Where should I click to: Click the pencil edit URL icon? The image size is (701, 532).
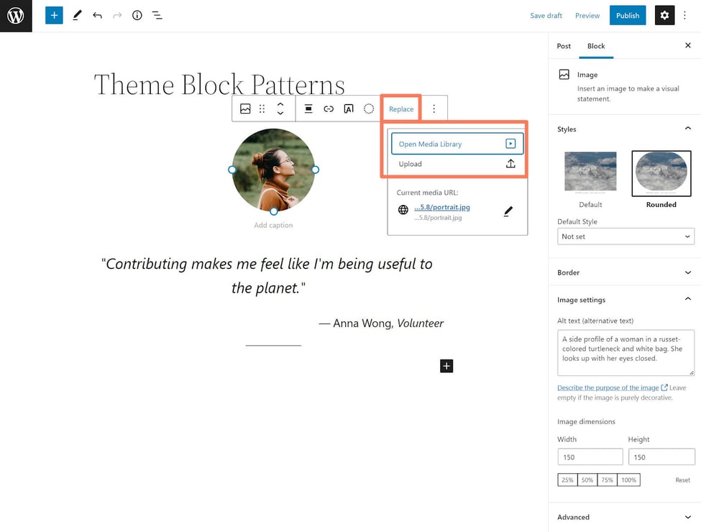pos(508,211)
